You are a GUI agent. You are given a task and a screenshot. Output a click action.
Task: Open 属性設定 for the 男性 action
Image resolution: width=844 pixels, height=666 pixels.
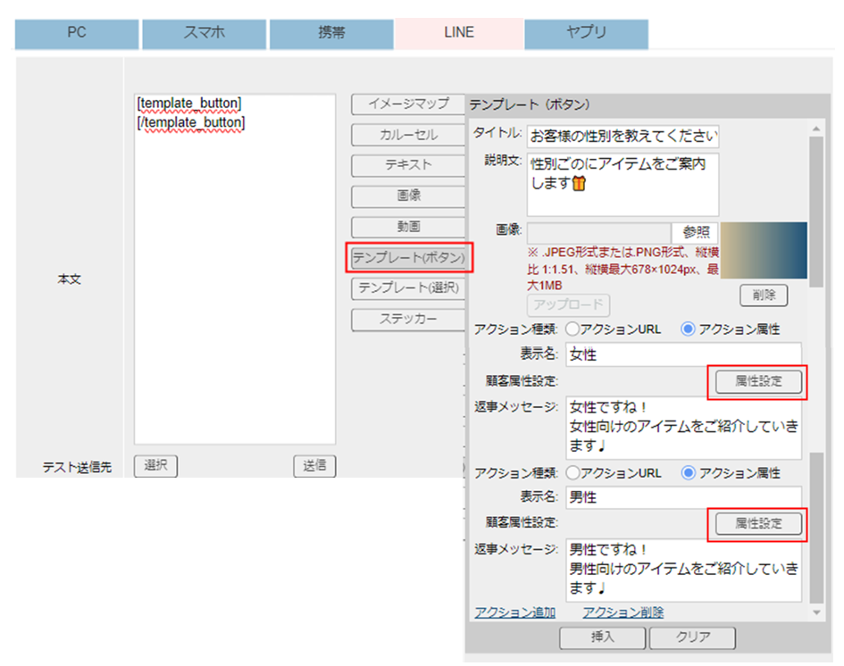click(757, 523)
